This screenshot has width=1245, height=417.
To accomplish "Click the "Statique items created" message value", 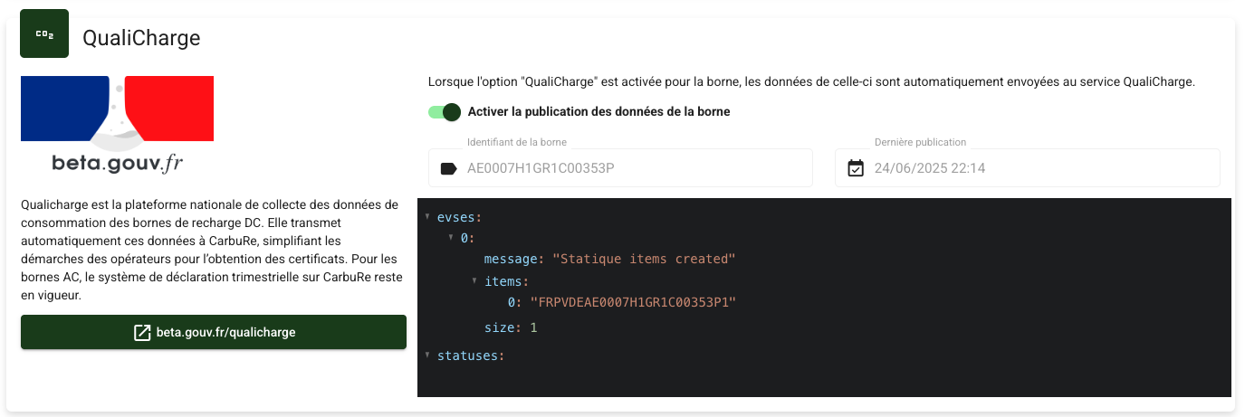I will (x=644, y=259).
